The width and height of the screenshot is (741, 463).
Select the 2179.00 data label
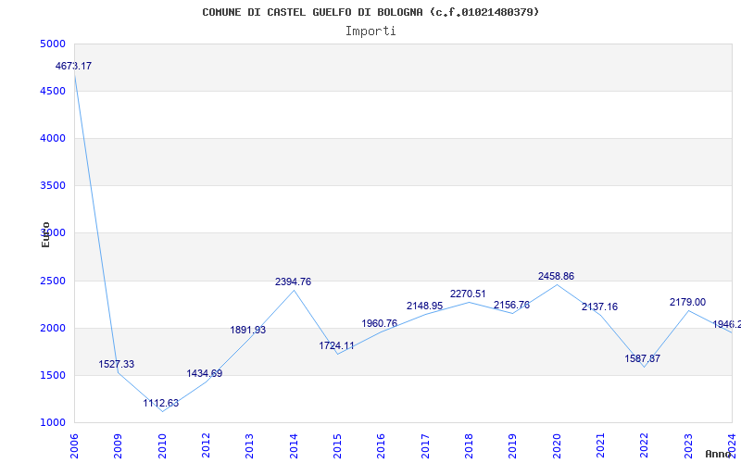click(687, 302)
